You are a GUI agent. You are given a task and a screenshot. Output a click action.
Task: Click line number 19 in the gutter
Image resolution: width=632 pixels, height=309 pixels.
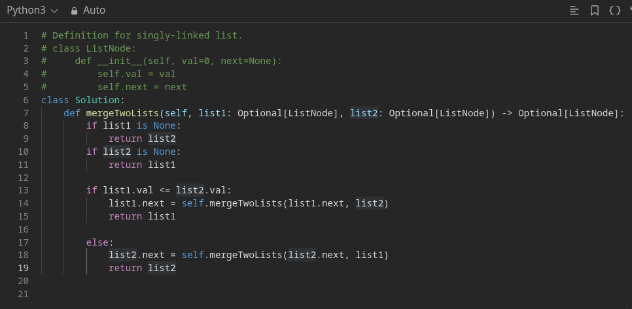(24, 268)
